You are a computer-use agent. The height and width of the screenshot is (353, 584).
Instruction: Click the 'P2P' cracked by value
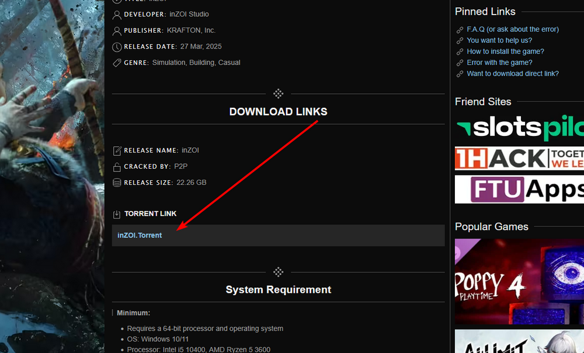181,166
